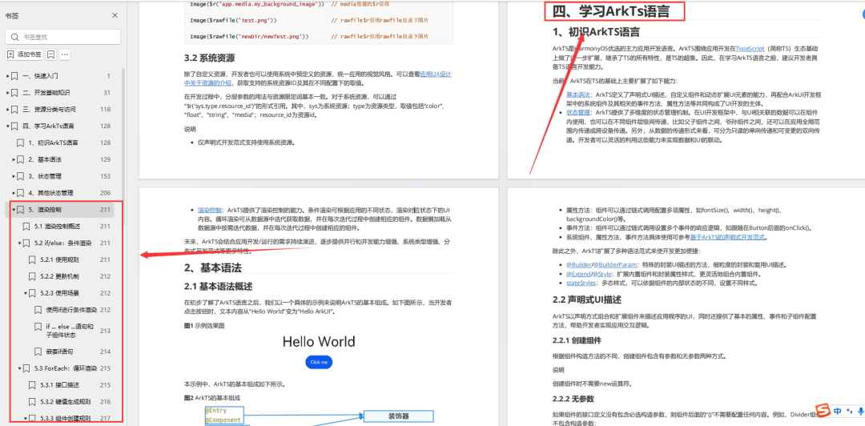Expand the 3、状态管理 bookmark arrow

point(14,177)
